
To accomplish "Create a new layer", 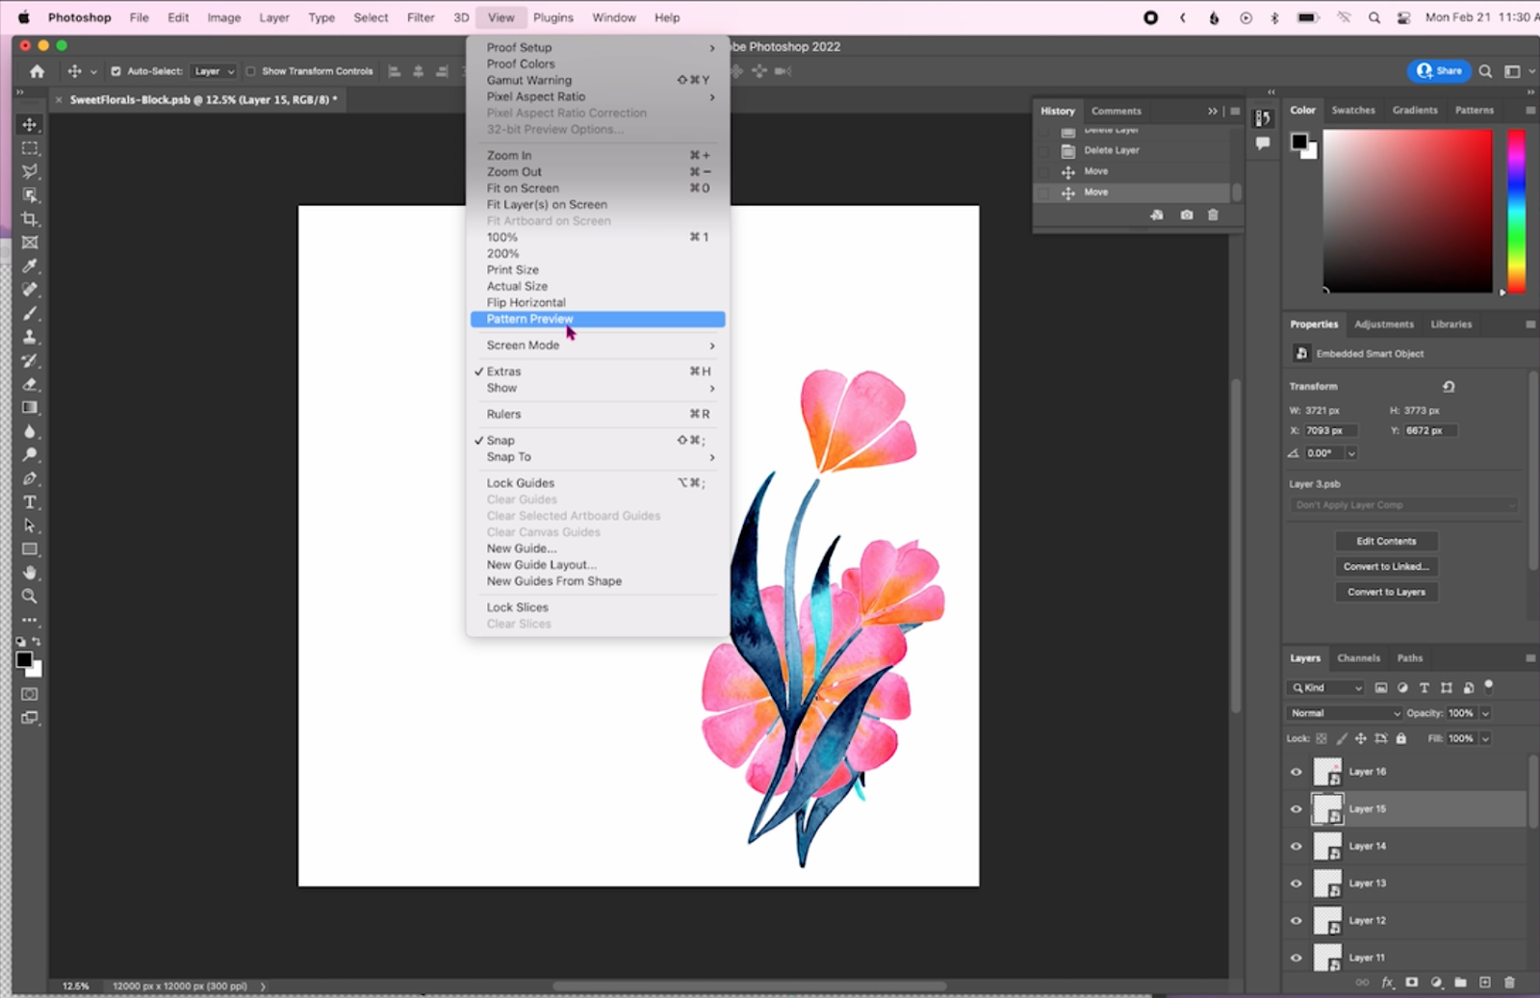I will tap(1486, 983).
